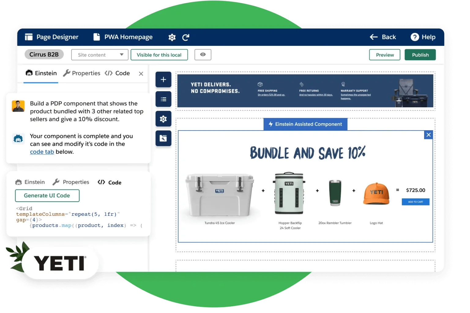Click the add component plus button
The width and height of the screenshot is (470, 313).
point(163,79)
